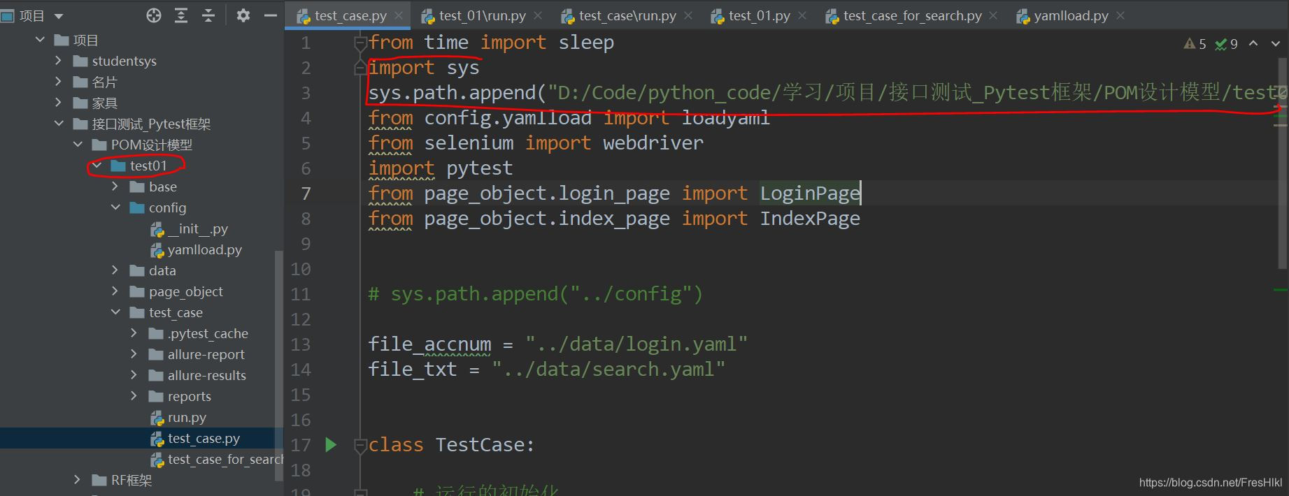
Task: Close the test_case_for_search.py tab
Action: click(x=993, y=15)
